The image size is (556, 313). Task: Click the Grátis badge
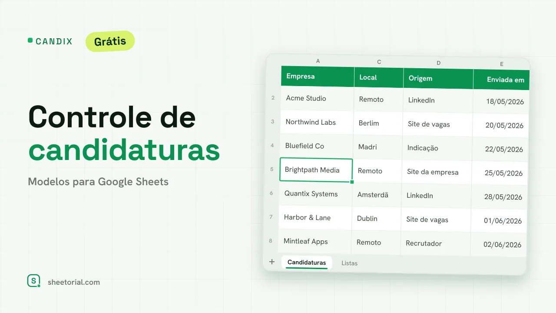110,42
